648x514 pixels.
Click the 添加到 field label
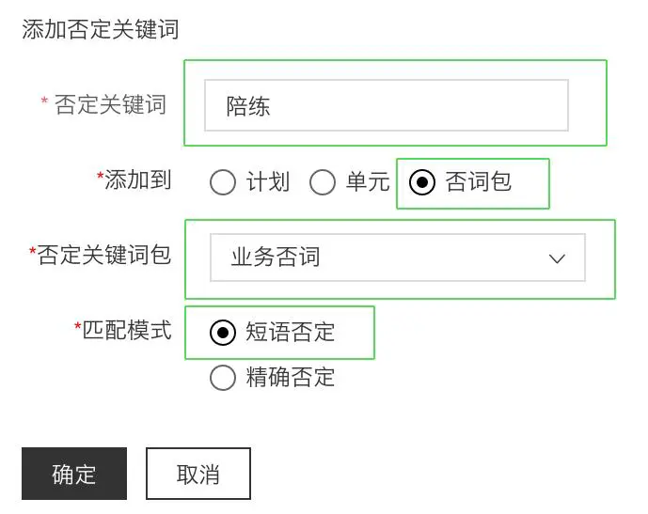click(137, 180)
